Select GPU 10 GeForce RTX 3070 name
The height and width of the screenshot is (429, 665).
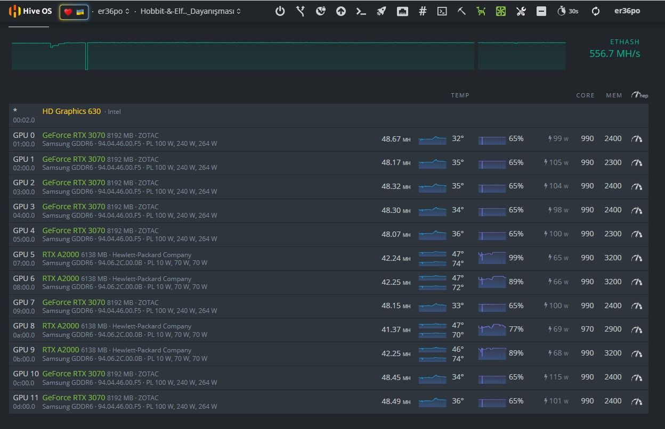coord(74,374)
